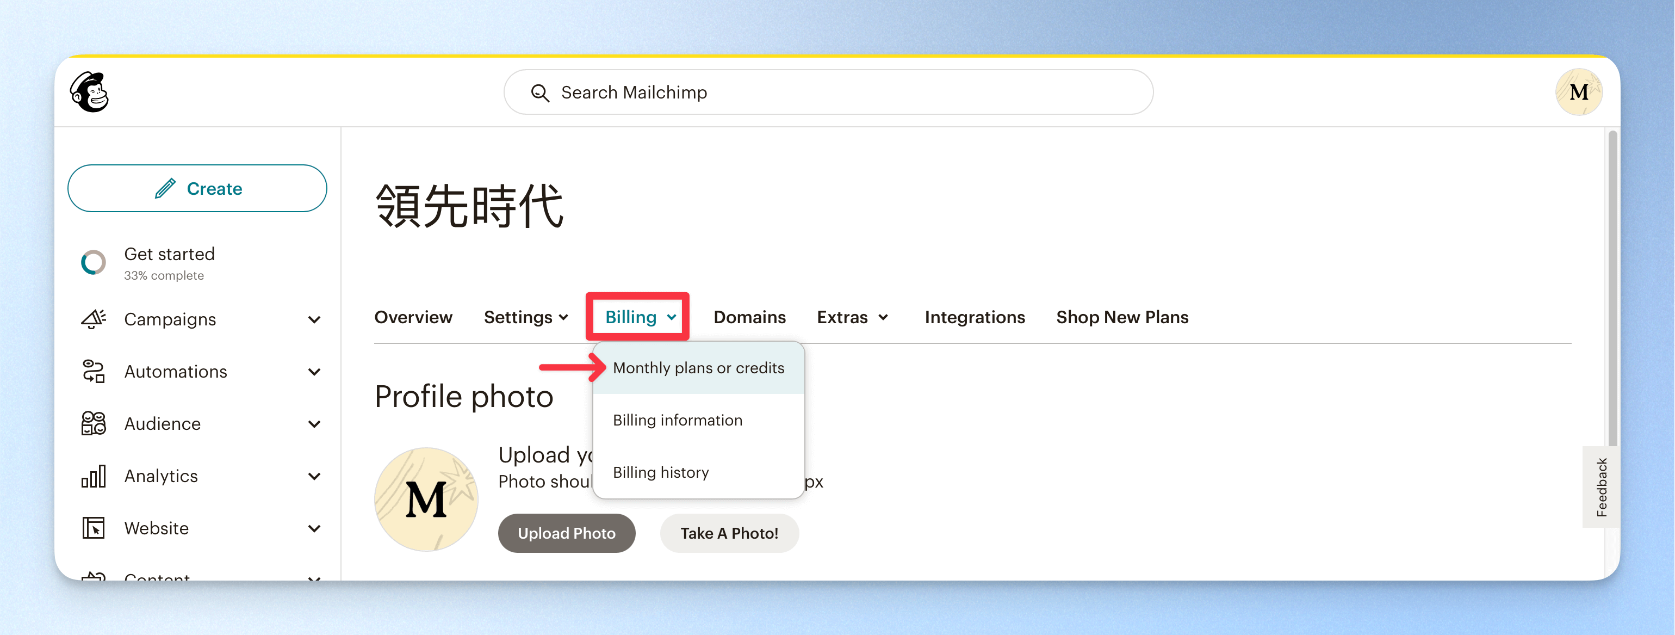Viewport: 1675px width, 635px height.
Task: Expand the Website section chevron
Action: pos(314,528)
